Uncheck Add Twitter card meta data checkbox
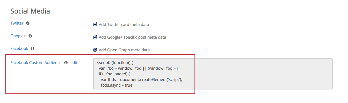The image size is (348, 103). (95, 24)
